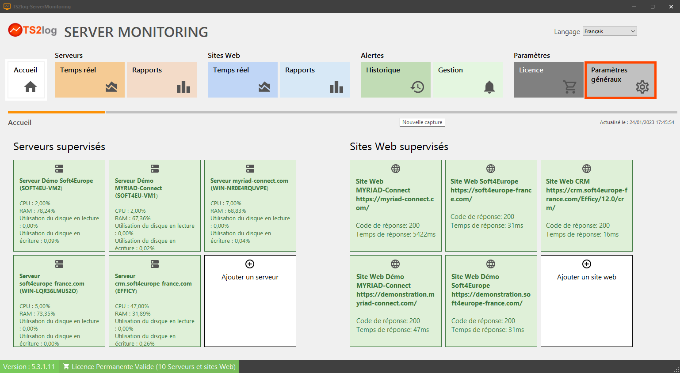The height and width of the screenshot is (373, 680).
Task: Click CPU : 47,00% on EFFICY card
Action: (132, 306)
